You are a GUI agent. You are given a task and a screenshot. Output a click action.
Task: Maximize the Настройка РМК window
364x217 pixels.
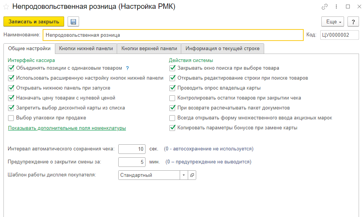tap(348, 7)
